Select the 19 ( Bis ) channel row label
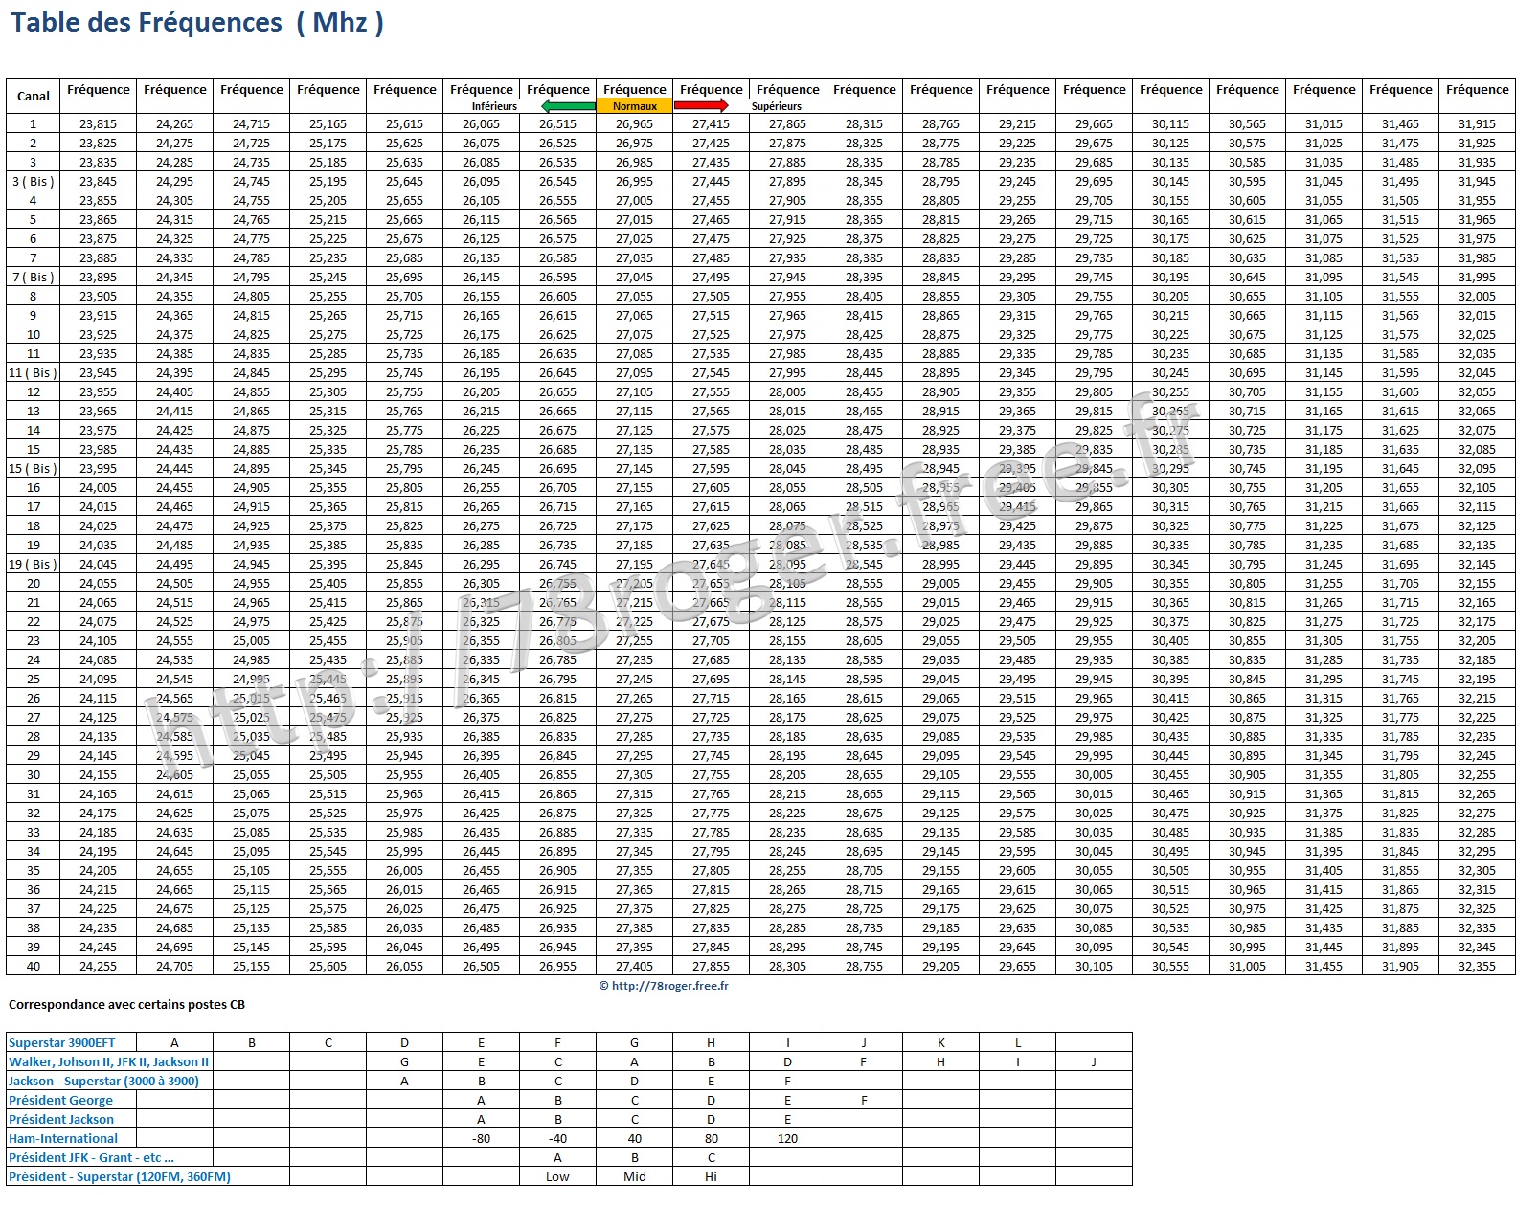The height and width of the screenshot is (1205, 1516). pyautogui.click(x=34, y=565)
